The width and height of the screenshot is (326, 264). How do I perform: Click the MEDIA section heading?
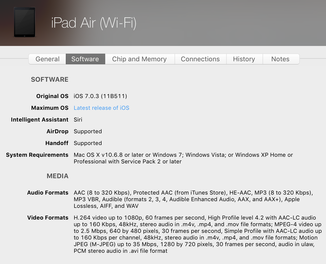58,176
